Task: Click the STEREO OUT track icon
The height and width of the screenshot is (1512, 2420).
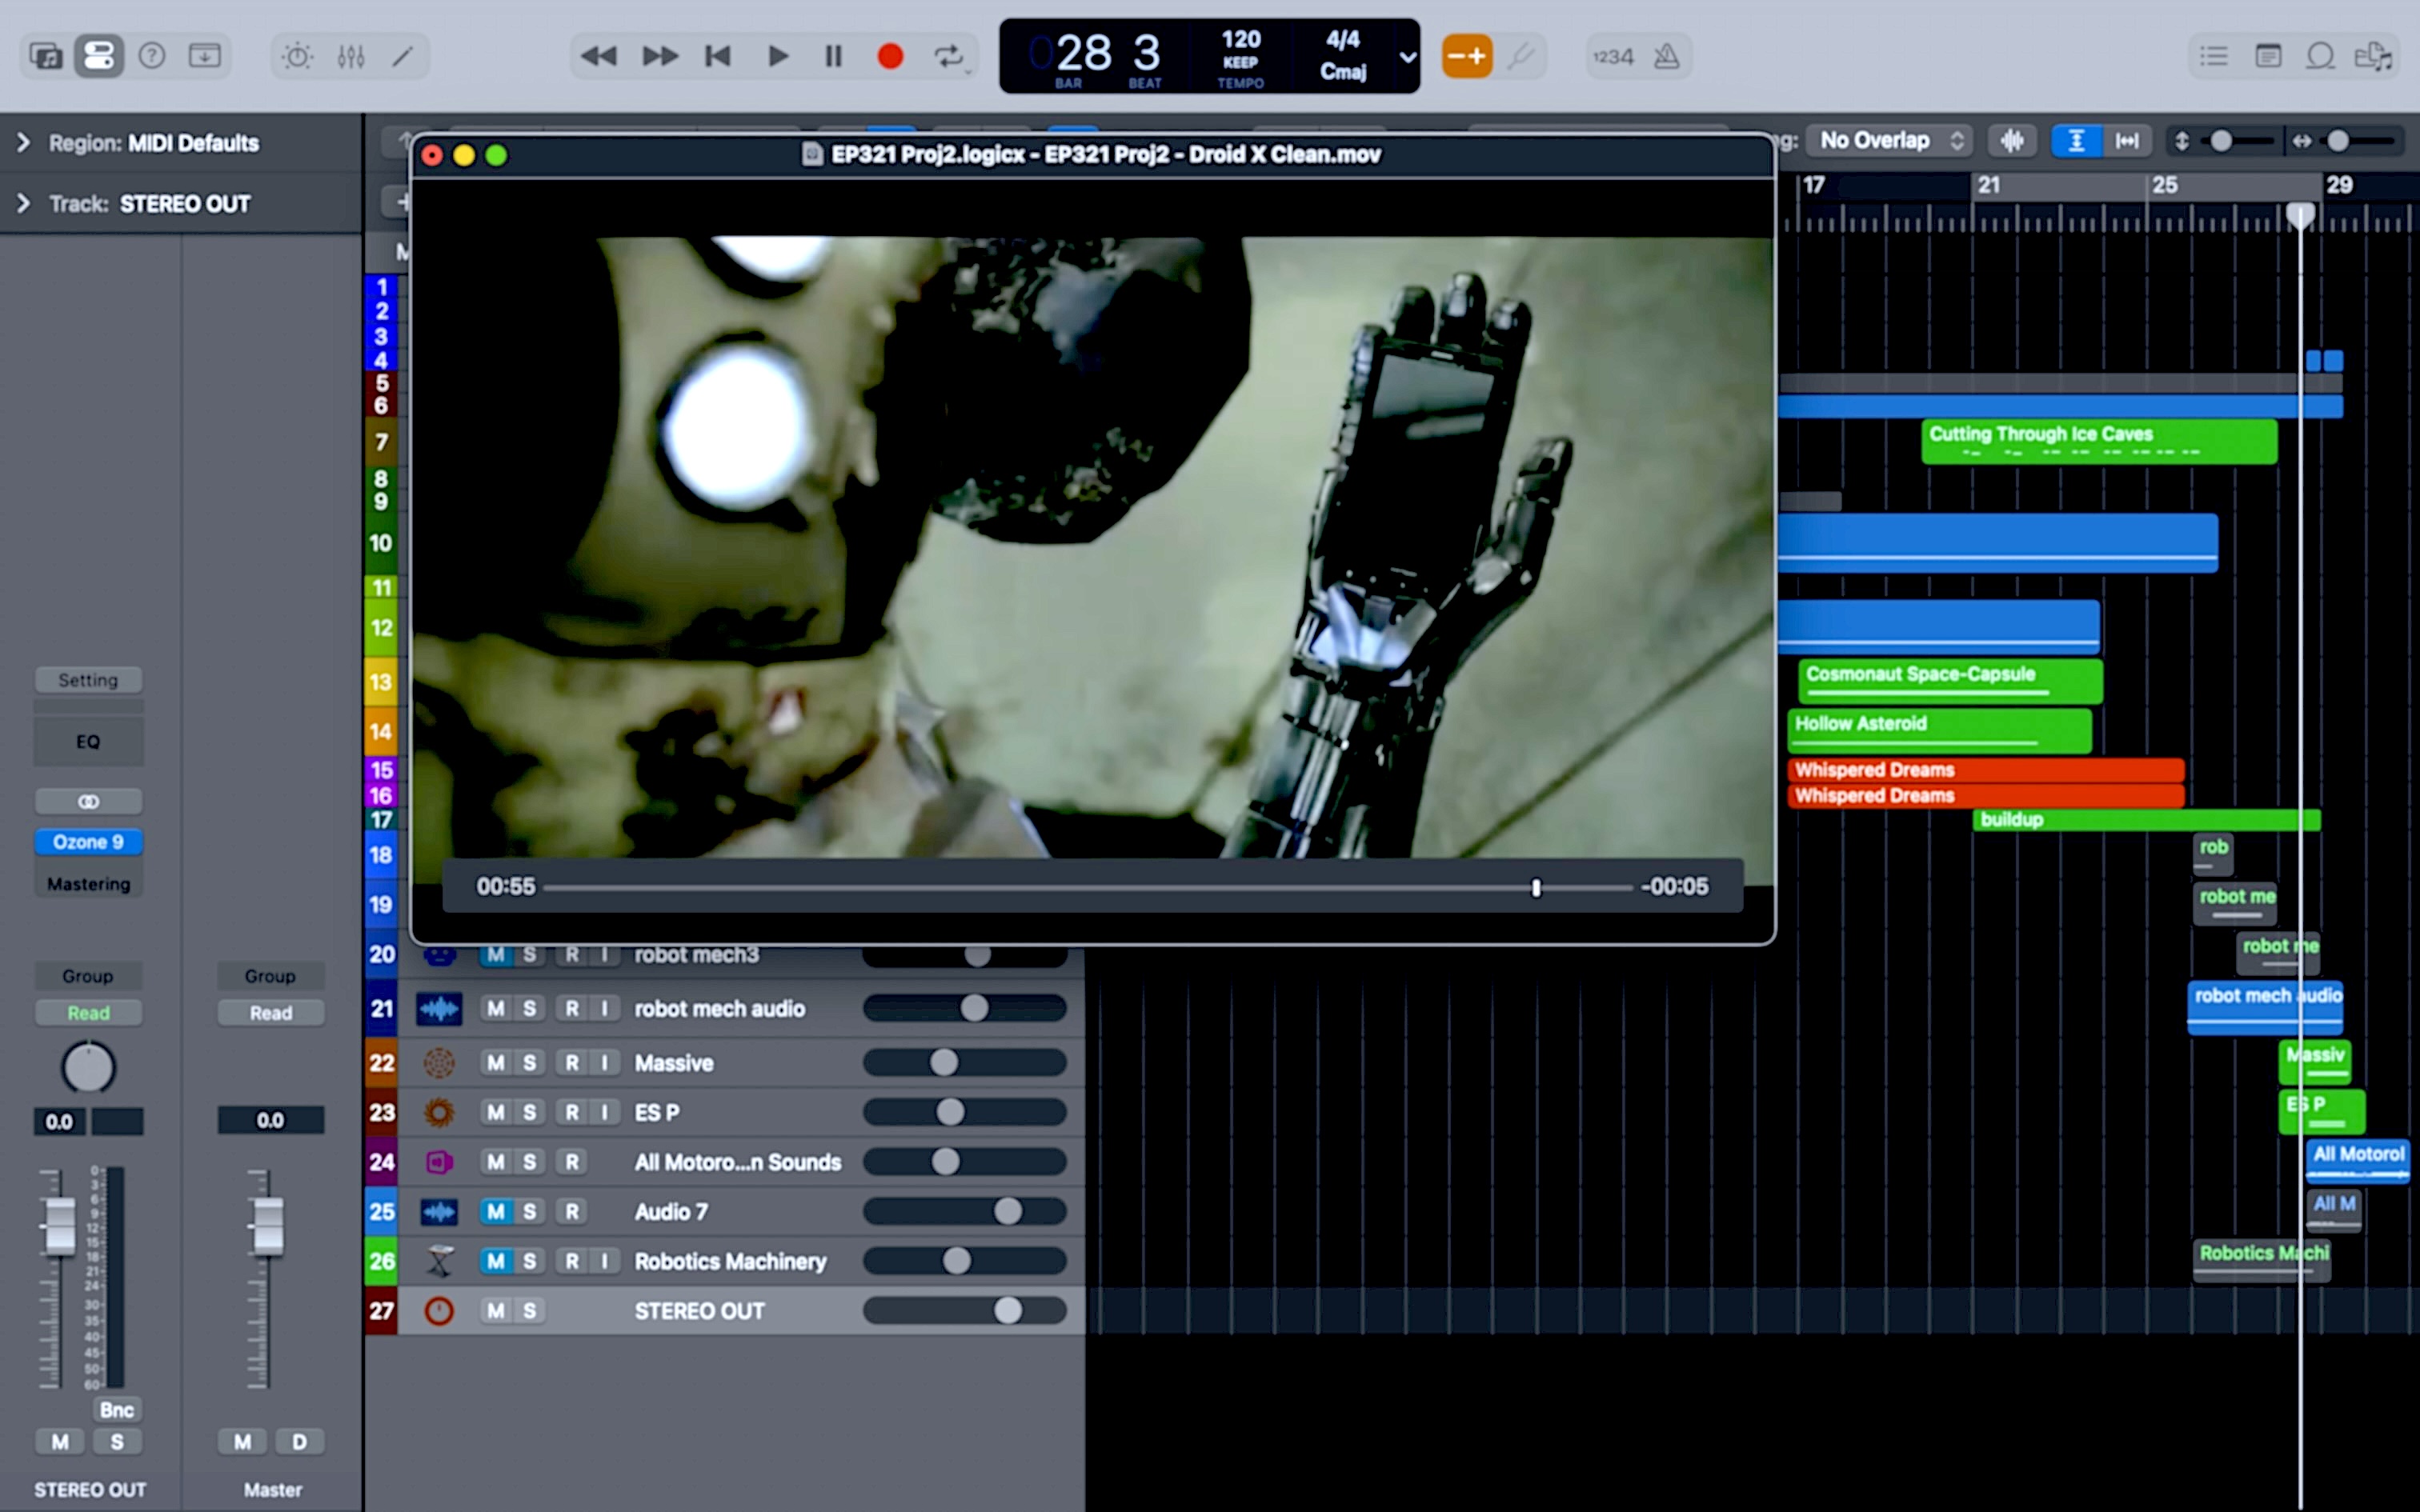Action: coord(439,1311)
